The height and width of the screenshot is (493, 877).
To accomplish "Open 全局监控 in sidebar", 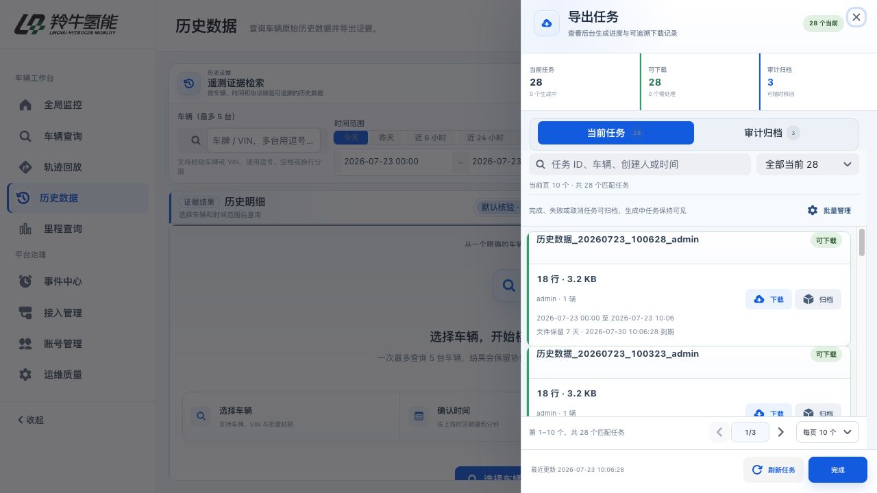I will pyautogui.click(x=77, y=105).
